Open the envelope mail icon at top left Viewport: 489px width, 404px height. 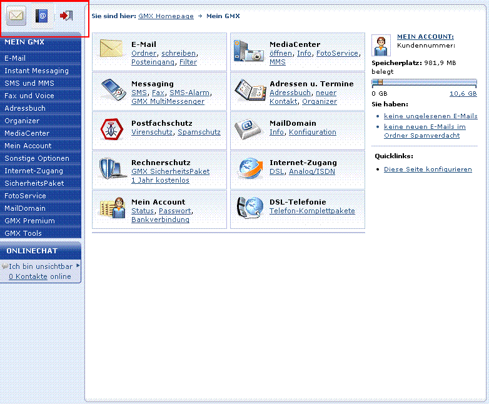16,15
